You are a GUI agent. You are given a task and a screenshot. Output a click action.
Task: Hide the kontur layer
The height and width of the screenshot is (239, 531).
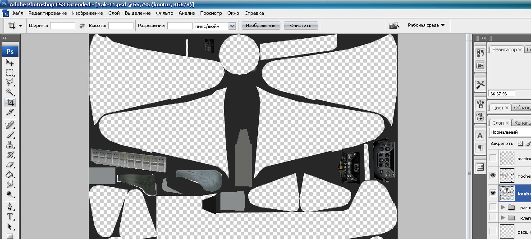pos(493,193)
